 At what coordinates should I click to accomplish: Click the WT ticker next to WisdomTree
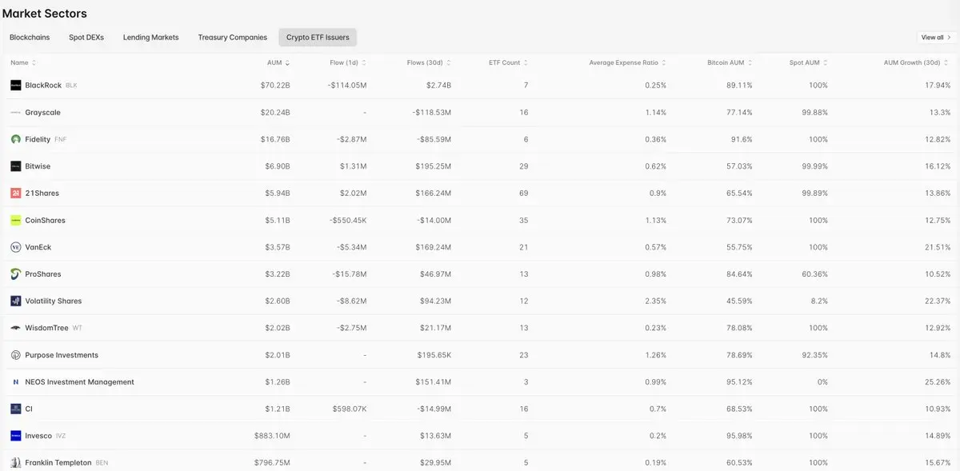coord(77,328)
